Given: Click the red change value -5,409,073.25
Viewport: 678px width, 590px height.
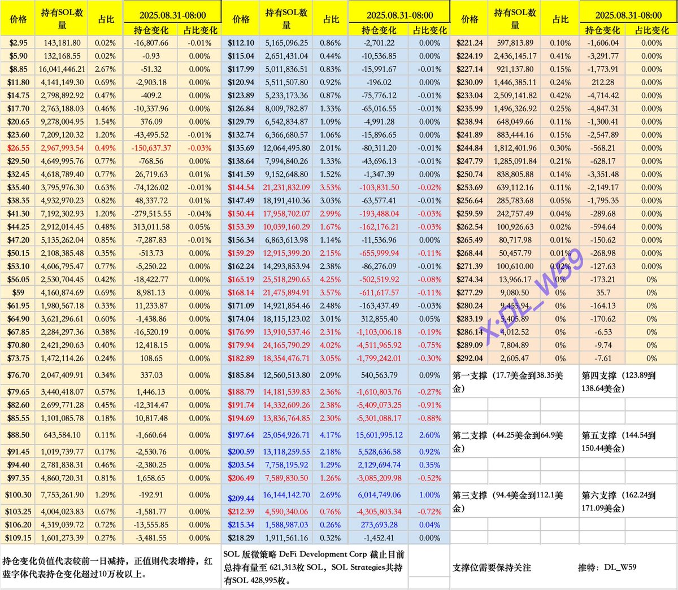Looking at the screenshot, I should tap(379, 405).
